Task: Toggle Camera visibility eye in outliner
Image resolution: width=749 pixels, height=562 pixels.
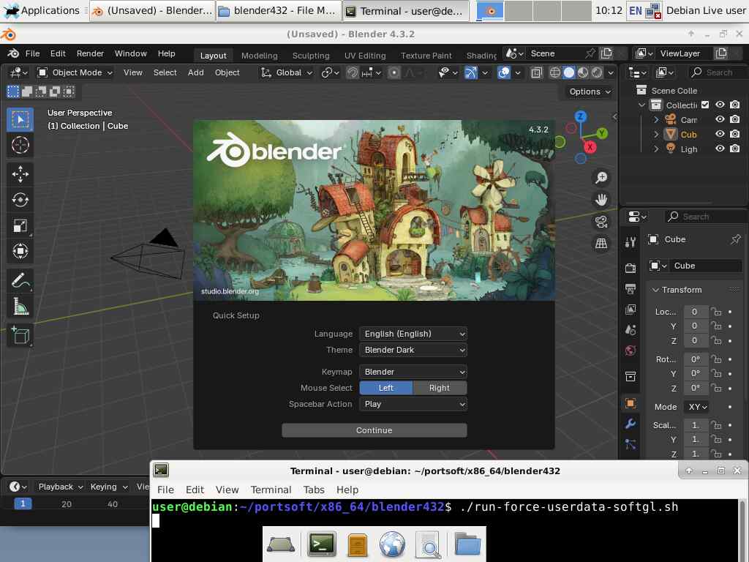Action: coord(720,119)
